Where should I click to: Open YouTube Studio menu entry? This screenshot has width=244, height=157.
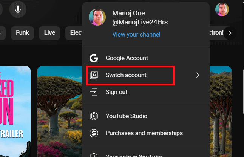(x=126, y=116)
